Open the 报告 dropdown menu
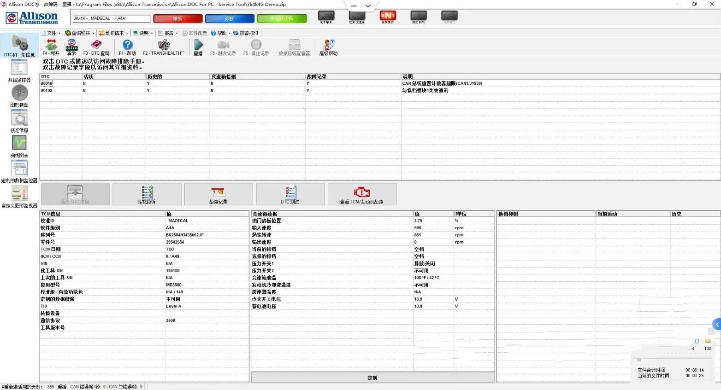Image resolution: width=721 pixels, height=390 pixels. (x=168, y=33)
